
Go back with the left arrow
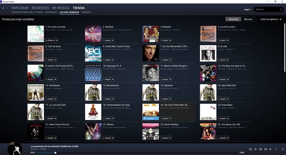click(x=3, y=8)
